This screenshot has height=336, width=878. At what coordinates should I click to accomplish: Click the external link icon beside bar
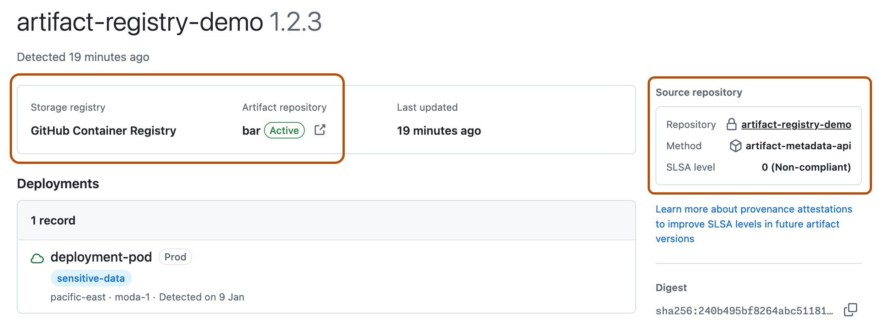click(320, 130)
